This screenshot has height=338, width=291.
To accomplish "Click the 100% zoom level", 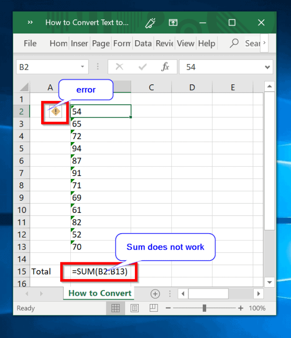I will 257,308.
